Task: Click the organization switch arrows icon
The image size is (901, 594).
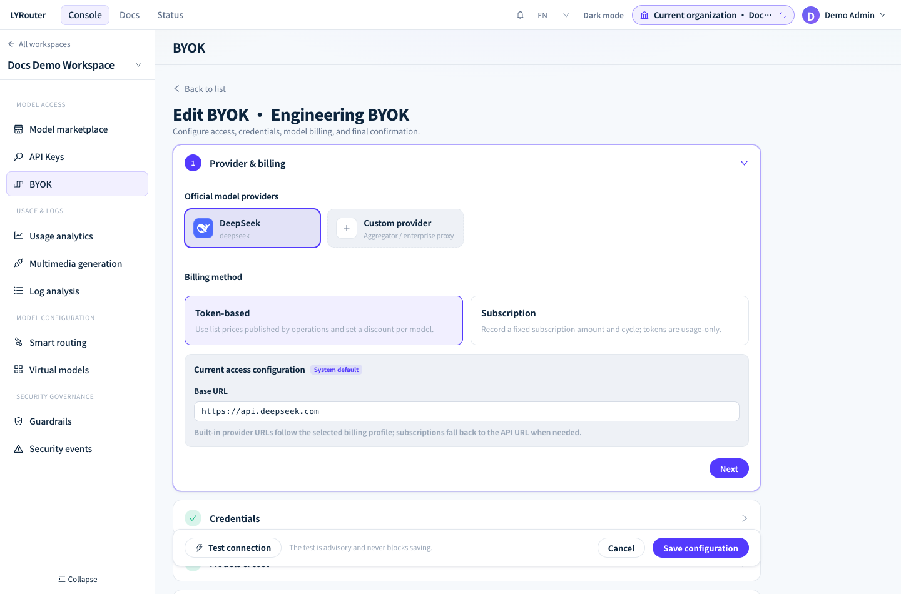Action: point(783,15)
